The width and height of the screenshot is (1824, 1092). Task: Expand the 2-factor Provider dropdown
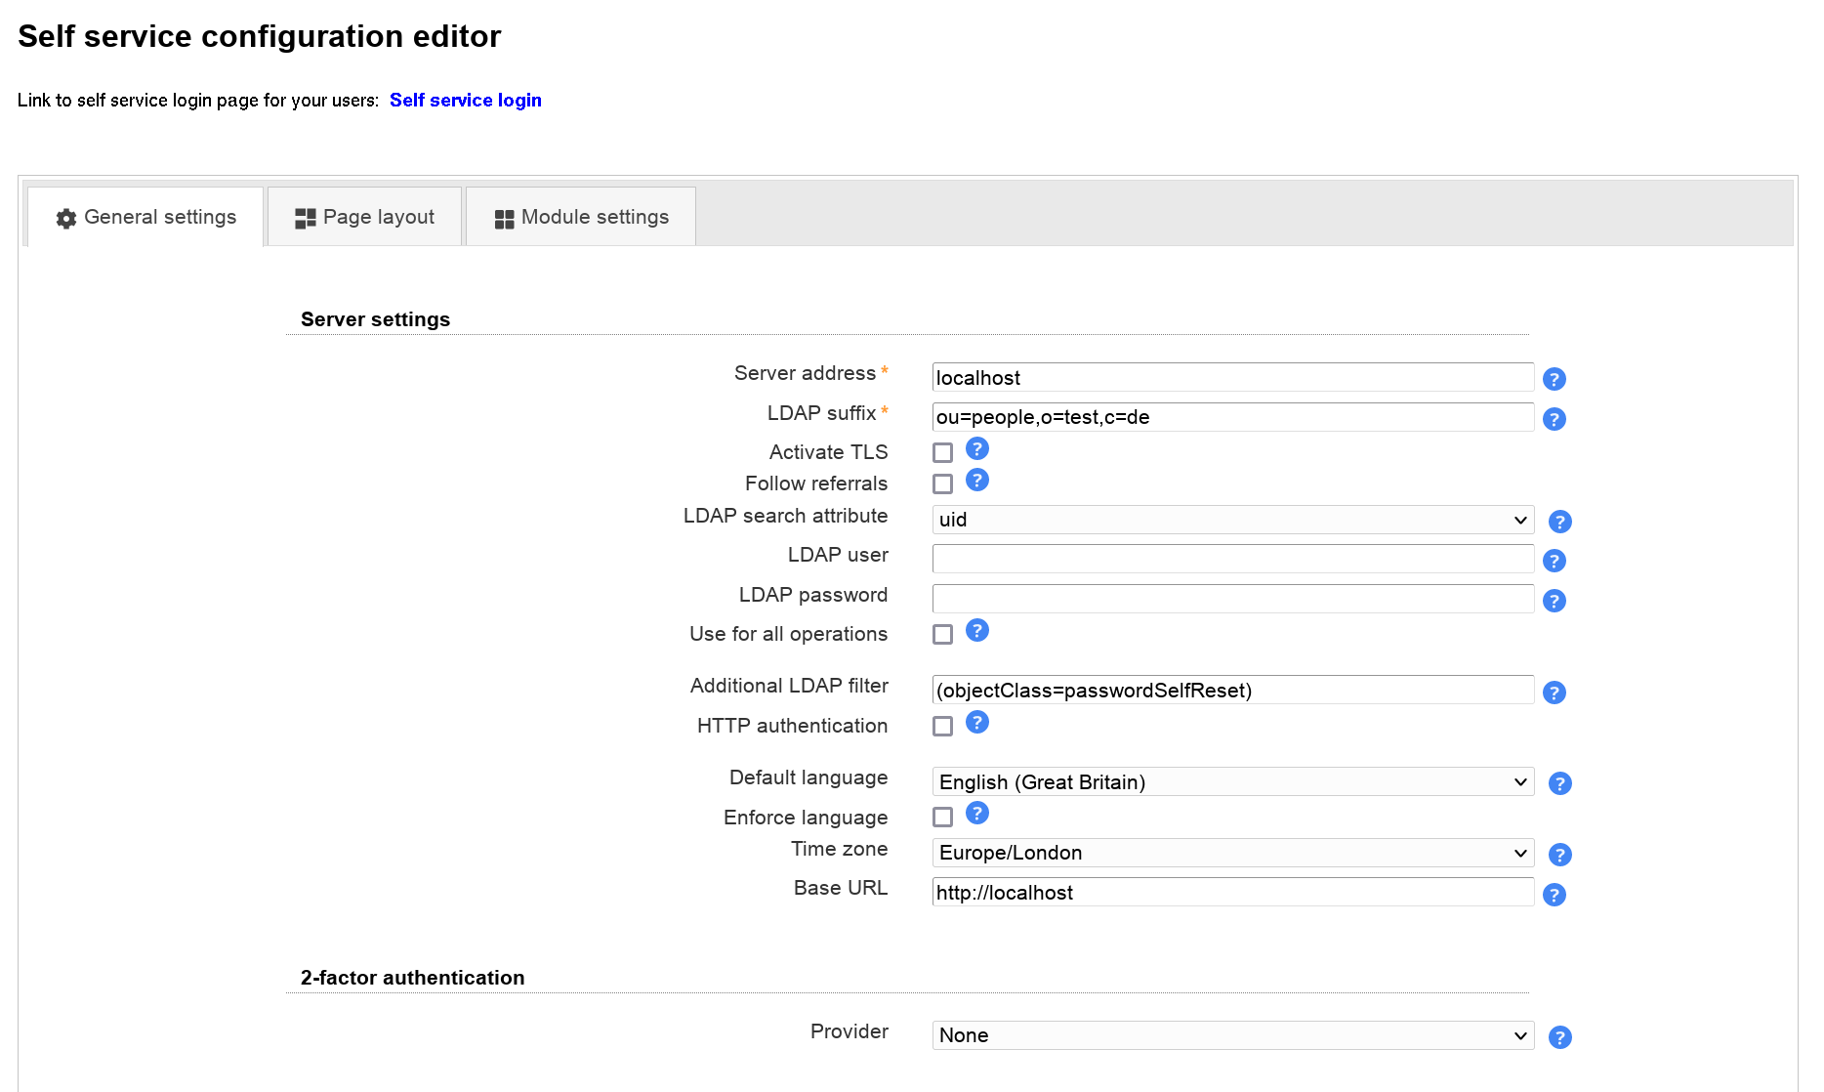coord(1232,1035)
